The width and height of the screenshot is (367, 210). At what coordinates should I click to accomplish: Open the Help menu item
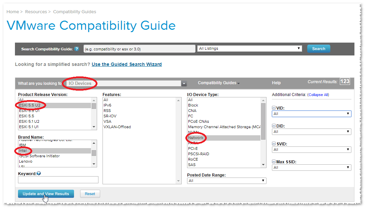[x=276, y=83]
